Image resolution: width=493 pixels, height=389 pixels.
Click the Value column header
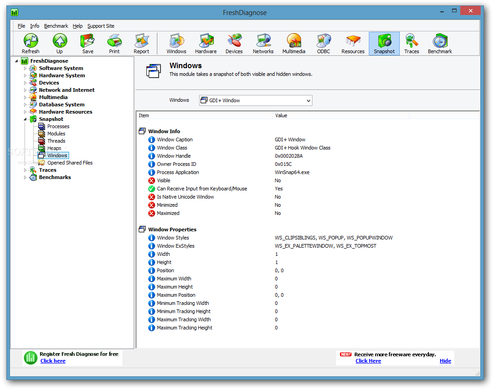pyautogui.click(x=341, y=115)
